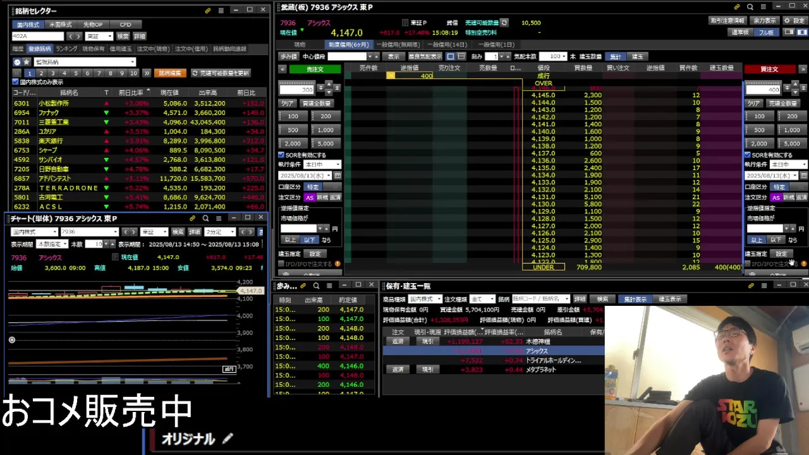809x455 pixels.
Task: Select 楽天銀行 row in watchlist
Action: 139,140
